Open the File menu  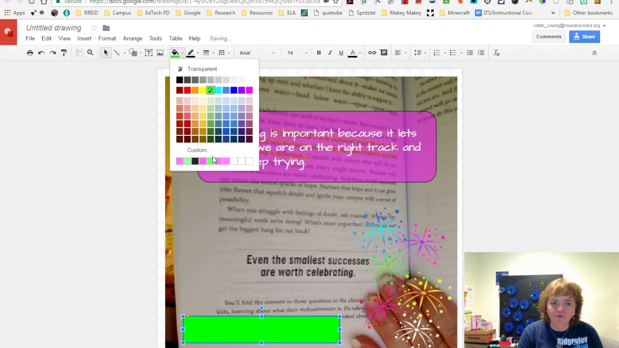point(30,38)
